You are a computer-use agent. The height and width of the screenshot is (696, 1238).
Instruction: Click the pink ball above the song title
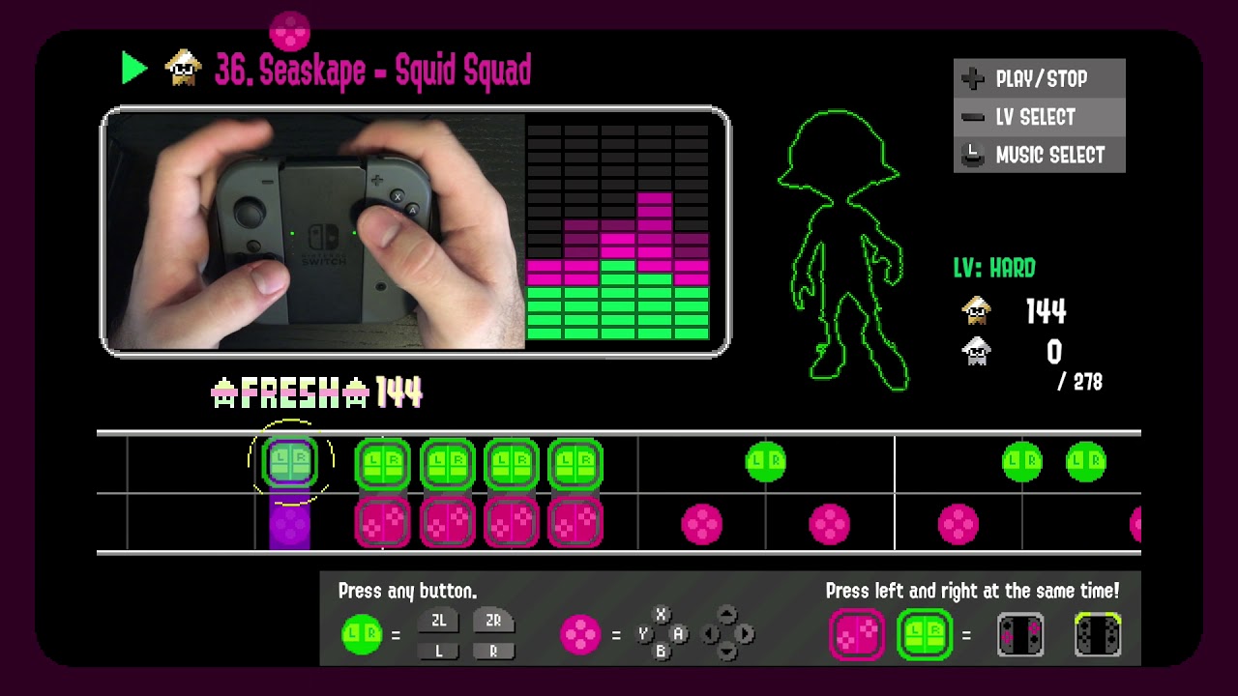coord(289,31)
